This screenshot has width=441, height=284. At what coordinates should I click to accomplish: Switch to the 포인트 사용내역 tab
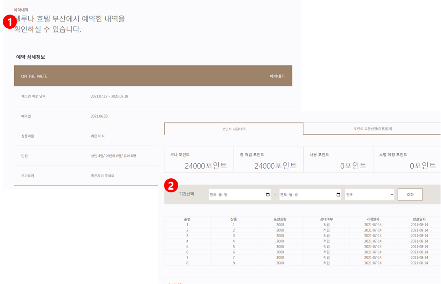(234, 129)
